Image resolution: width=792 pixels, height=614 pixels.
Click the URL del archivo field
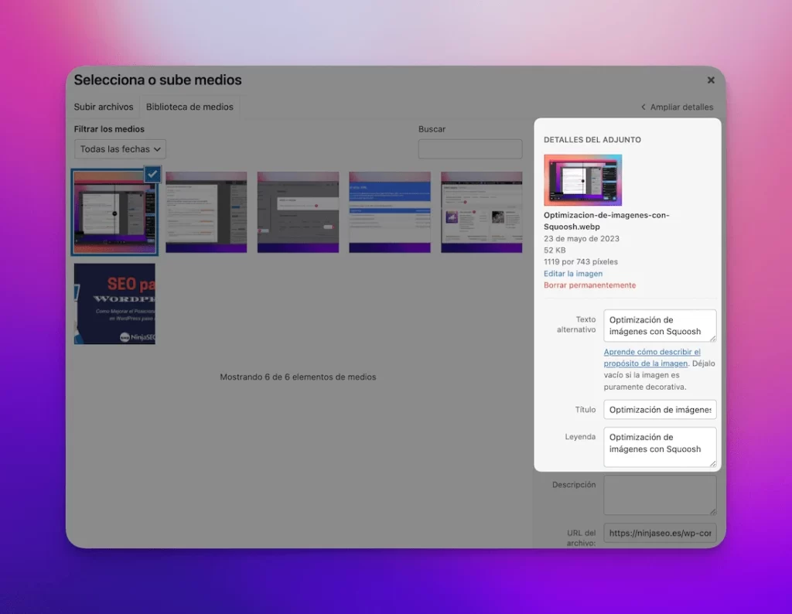659,533
